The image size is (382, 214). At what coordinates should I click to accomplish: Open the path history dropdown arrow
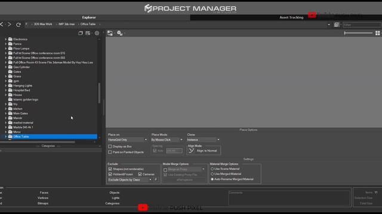(x=329, y=25)
